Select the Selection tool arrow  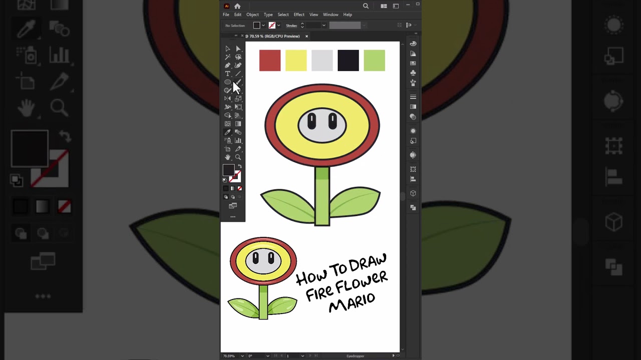[x=227, y=48]
